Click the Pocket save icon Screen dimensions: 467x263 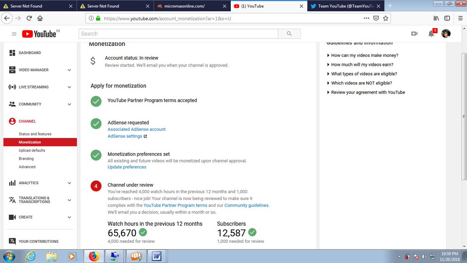pyautogui.click(x=376, y=18)
